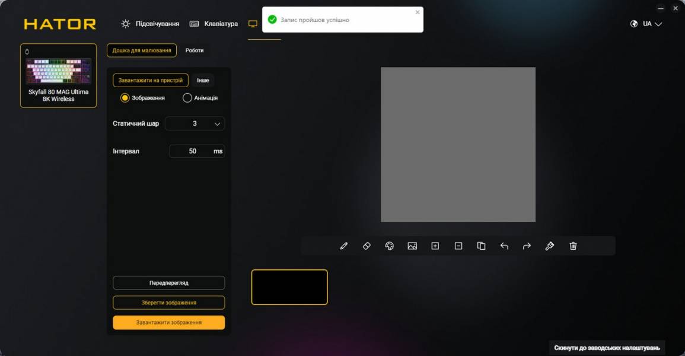Expand the Статичний шар dropdown

(195, 124)
